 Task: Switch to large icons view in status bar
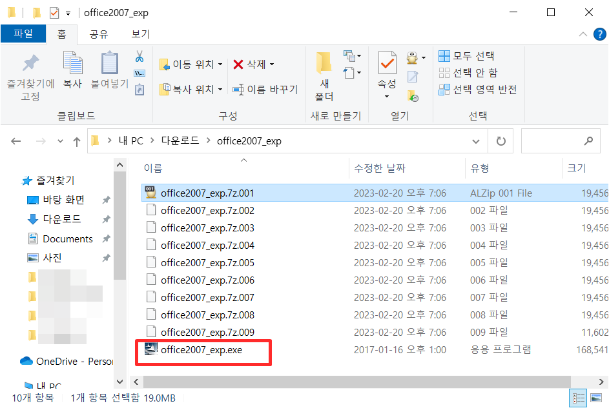coord(596,398)
